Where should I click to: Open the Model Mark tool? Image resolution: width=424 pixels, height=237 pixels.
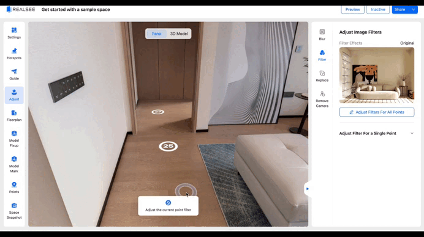(14, 164)
